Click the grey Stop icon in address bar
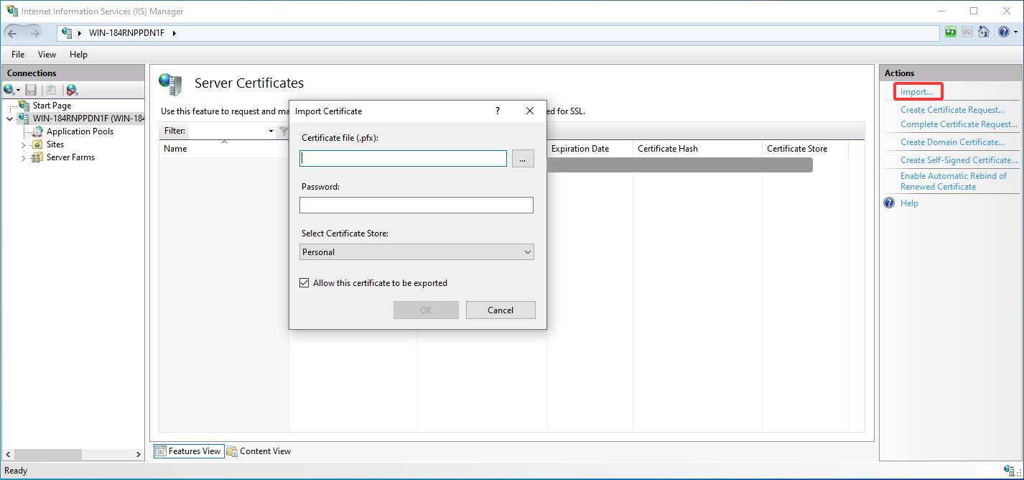Screen dimensions: 1024x480 pyautogui.click(x=967, y=32)
